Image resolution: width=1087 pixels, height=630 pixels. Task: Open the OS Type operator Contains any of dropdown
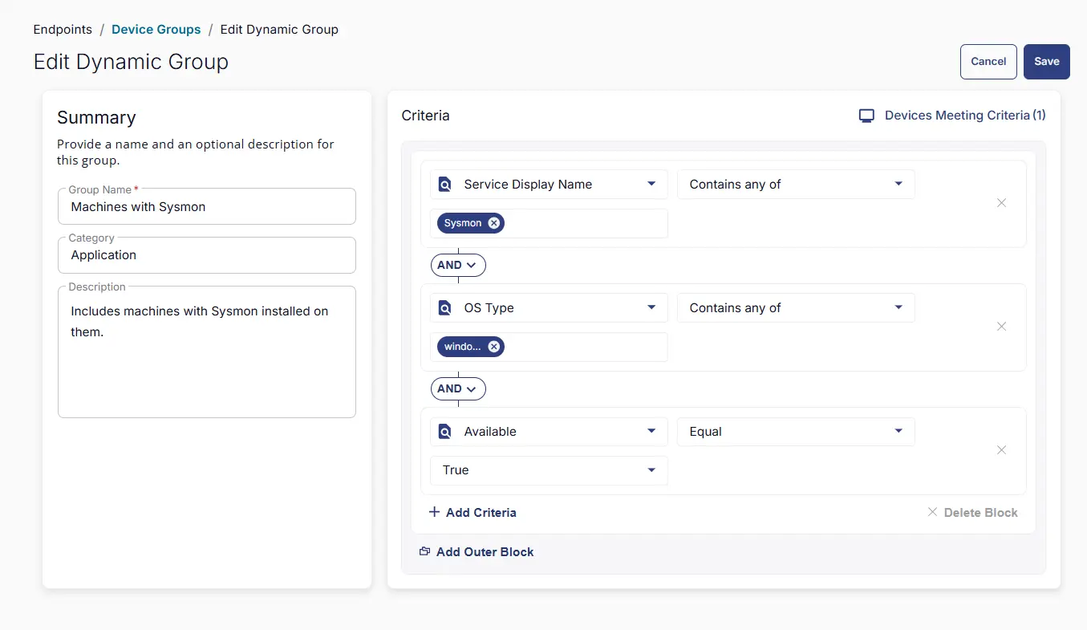pyautogui.click(x=898, y=307)
